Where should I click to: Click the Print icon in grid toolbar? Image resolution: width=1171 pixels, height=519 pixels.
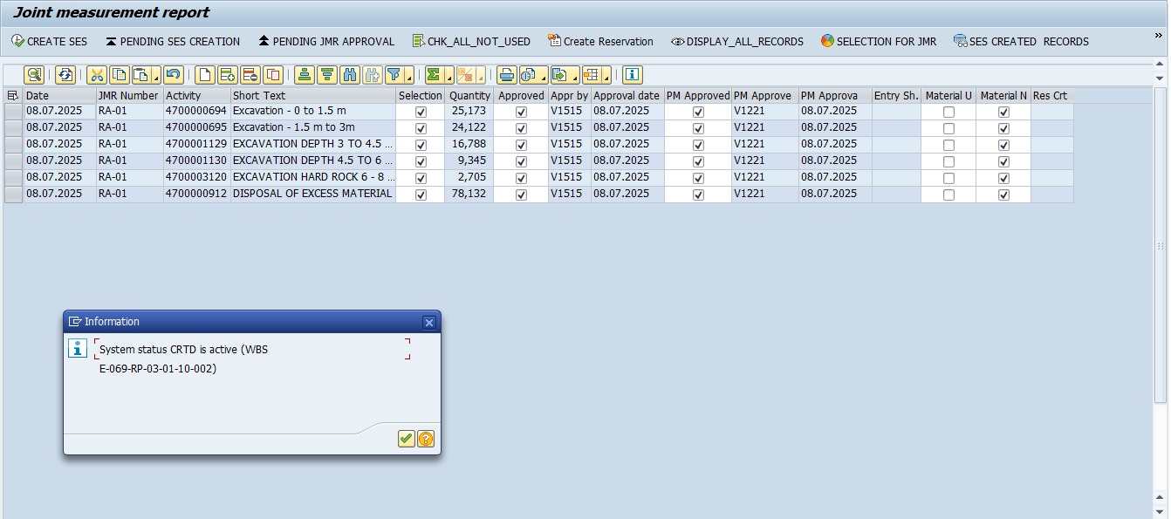click(506, 75)
